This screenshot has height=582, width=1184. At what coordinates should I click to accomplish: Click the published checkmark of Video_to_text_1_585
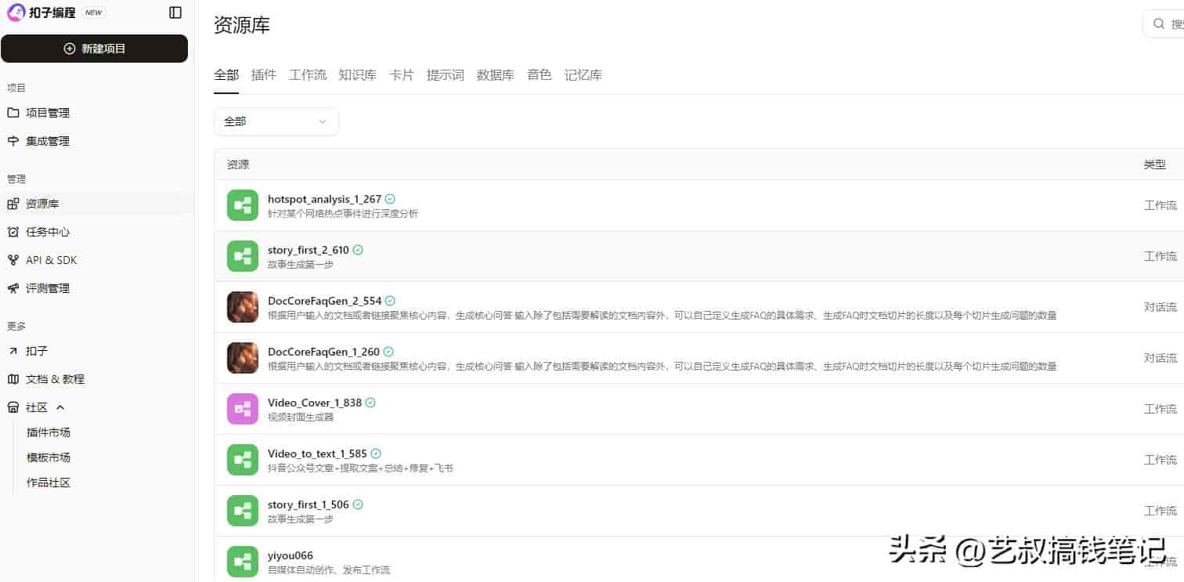pyautogui.click(x=376, y=454)
